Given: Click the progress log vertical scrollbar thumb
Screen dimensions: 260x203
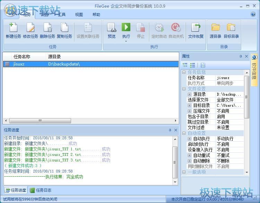Looking at the screenshot, I should [x=175, y=162].
